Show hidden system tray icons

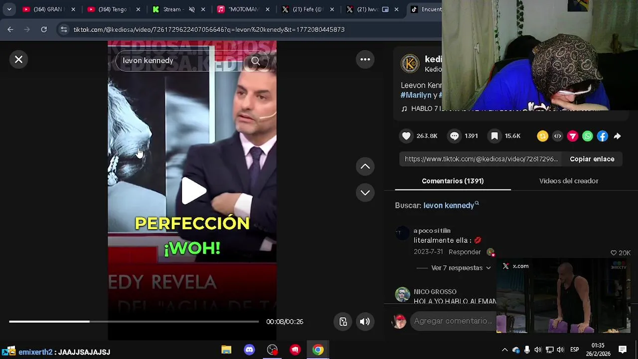point(504,350)
